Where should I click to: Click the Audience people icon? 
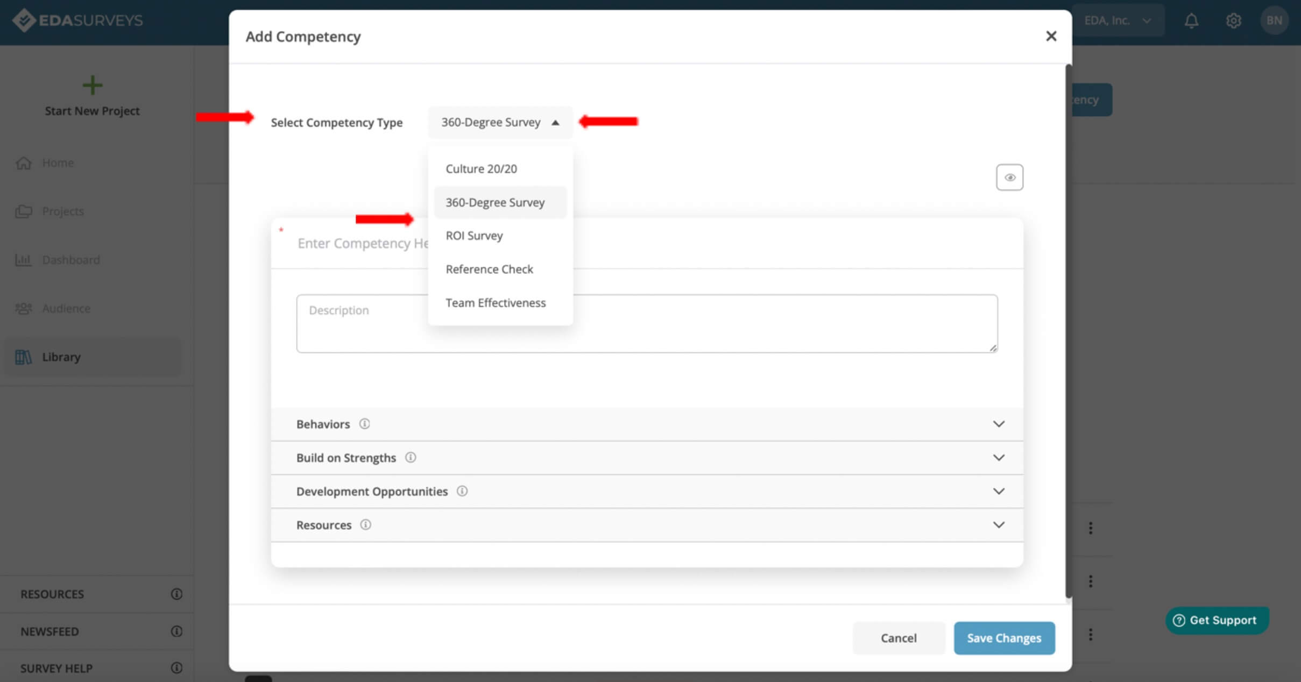[x=23, y=308]
